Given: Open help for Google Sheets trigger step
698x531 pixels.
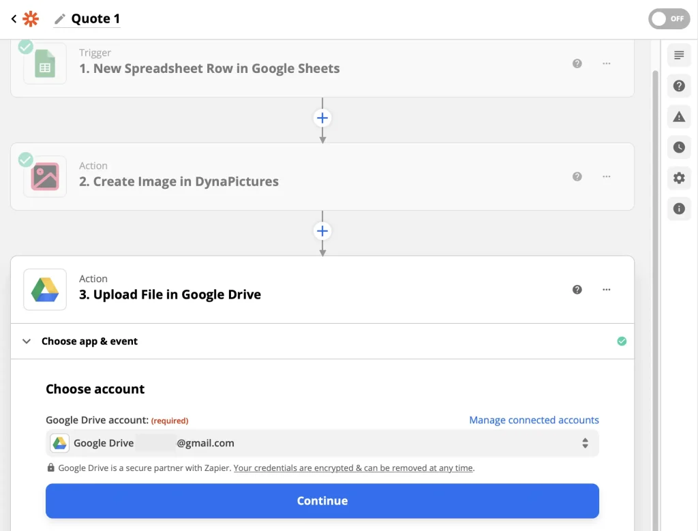Looking at the screenshot, I should click(577, 63).
